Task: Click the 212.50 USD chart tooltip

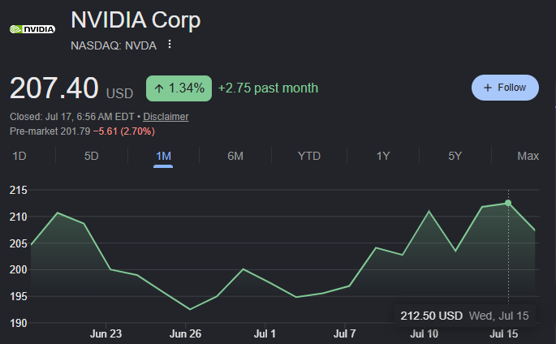Action: [465, 316]
